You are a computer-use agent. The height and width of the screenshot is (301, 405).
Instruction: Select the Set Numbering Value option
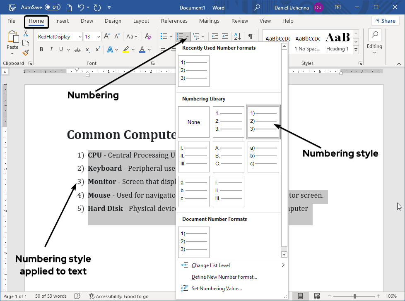(x=217, y=289)
